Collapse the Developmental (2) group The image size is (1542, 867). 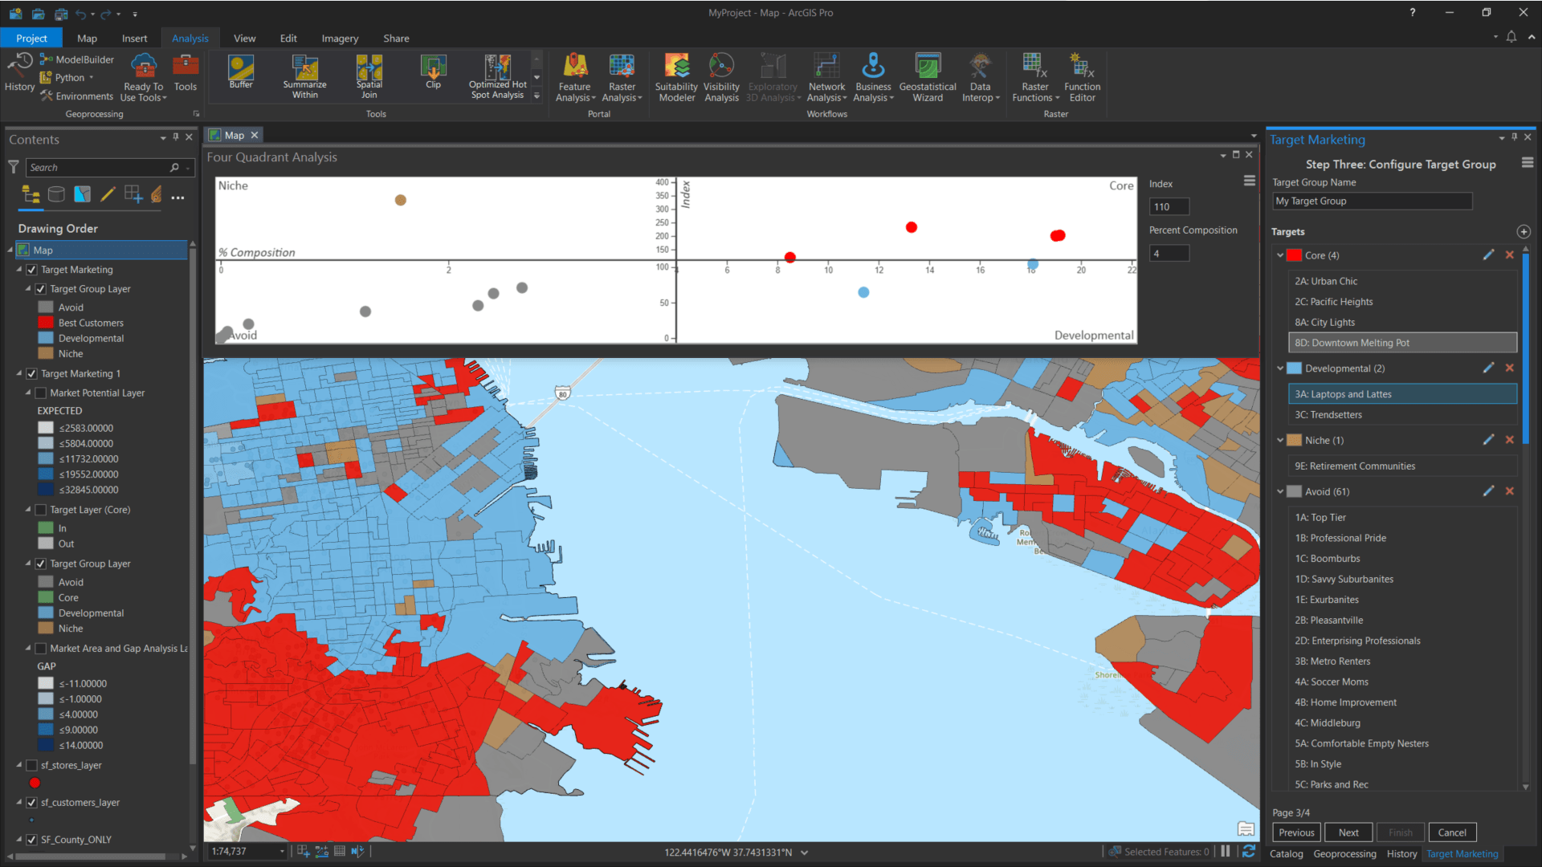1279,368
